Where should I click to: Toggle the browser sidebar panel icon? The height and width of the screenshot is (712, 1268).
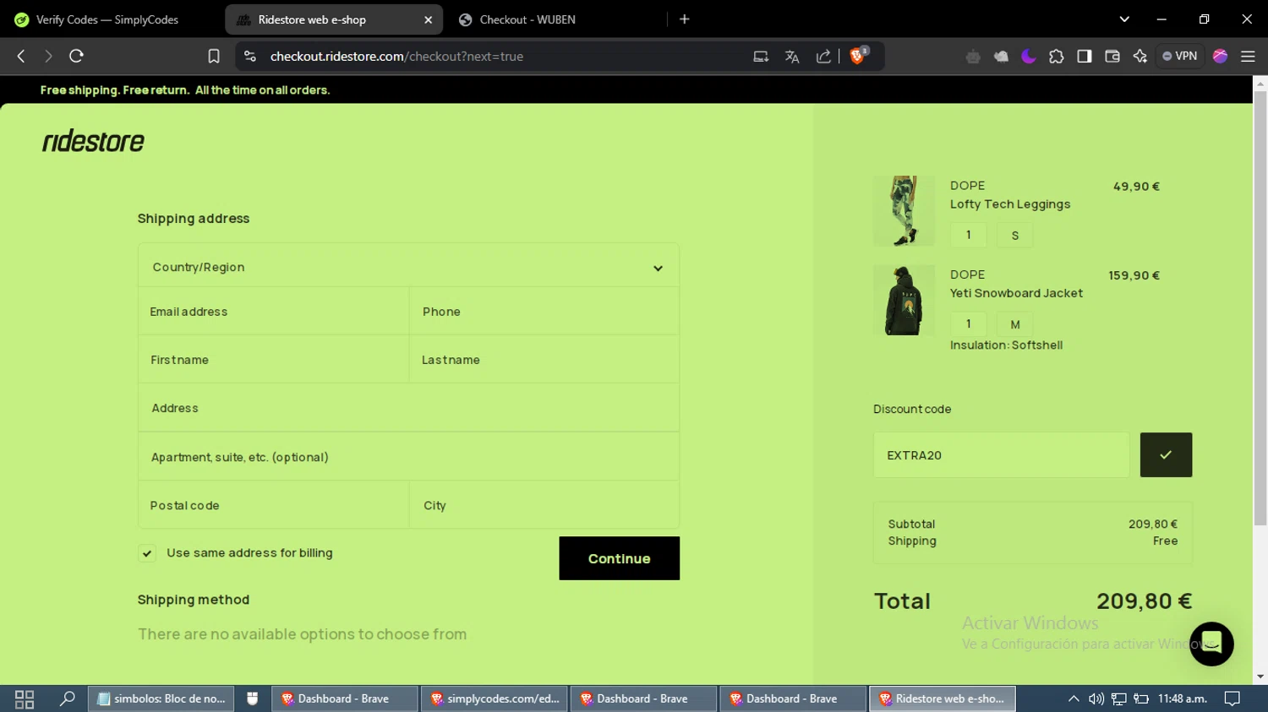click(x=1084, y=57)
